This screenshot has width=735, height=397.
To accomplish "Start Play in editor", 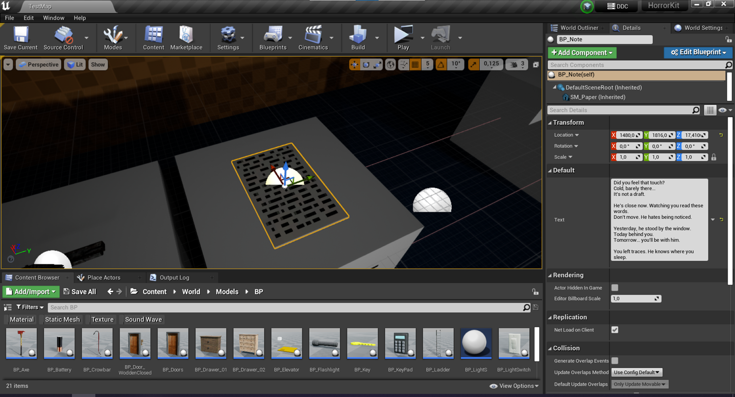I will (x=403, y=38).
